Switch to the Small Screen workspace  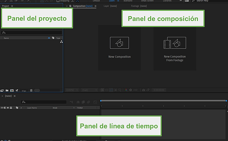[147, 1]
